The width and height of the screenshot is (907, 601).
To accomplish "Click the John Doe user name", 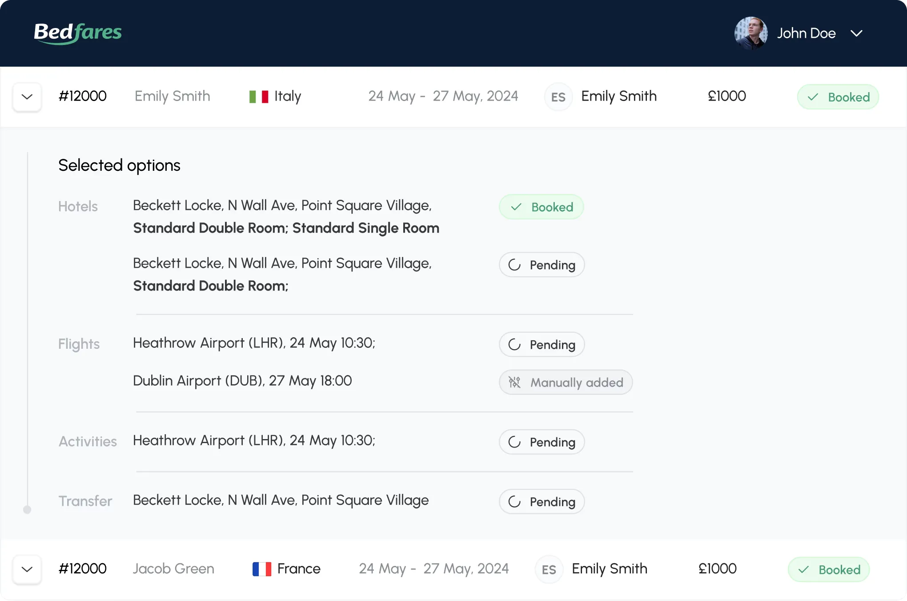I will (x=806, y=33).
